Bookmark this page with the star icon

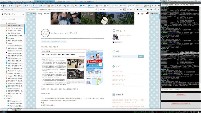pyautogui.click(x=106, y=9)
